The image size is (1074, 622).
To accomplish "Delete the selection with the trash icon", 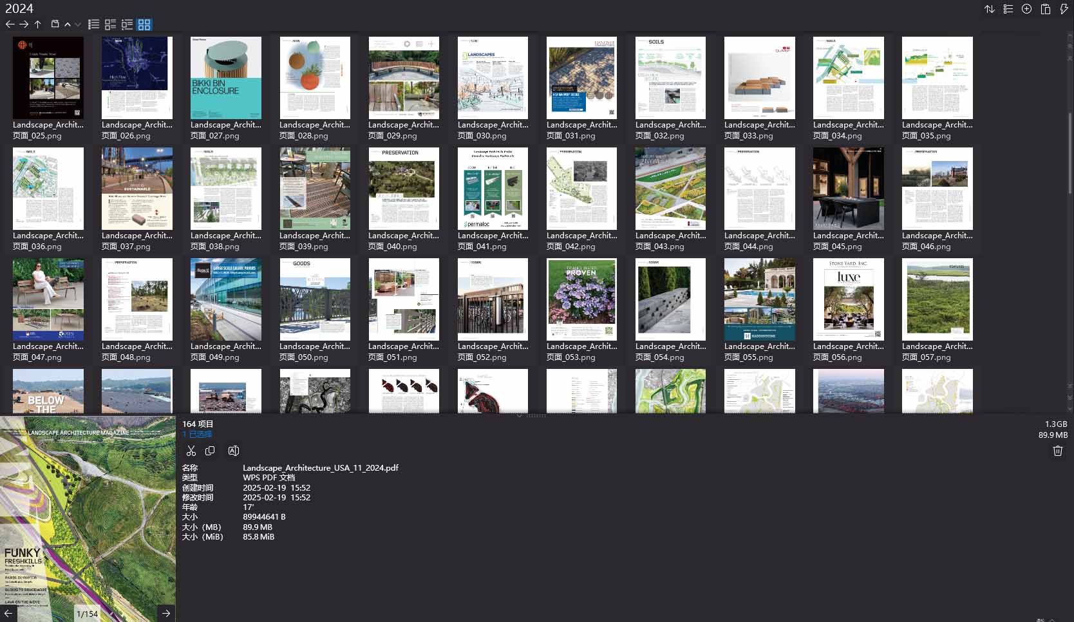I will [x=1057, y=451].
